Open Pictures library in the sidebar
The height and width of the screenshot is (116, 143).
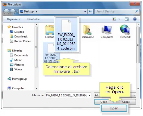(19, 65)
